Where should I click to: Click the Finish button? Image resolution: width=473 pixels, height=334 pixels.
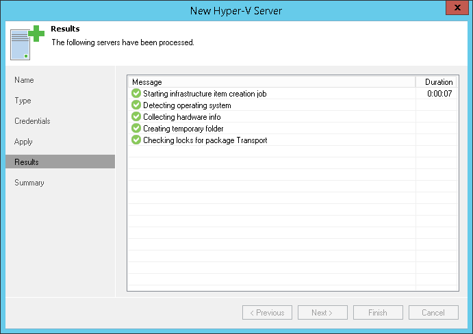(x=378, y=313)
